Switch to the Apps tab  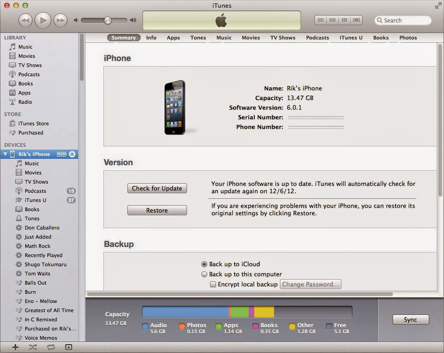[173, 38]
